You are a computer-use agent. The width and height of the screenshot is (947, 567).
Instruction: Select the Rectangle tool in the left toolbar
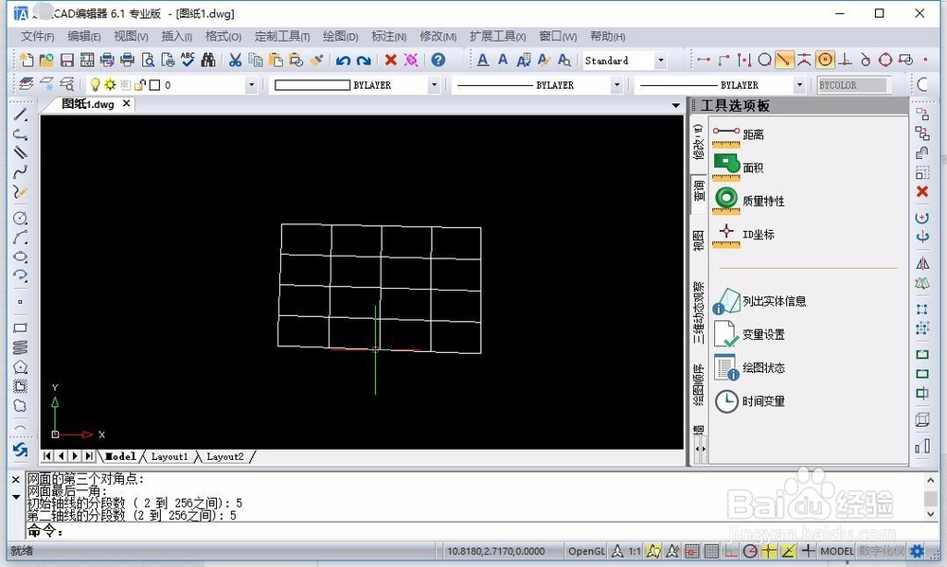(x=20, y=328)
